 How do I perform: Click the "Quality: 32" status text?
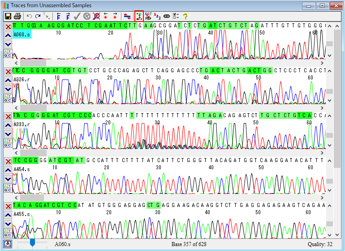click(x=320, y=244)
